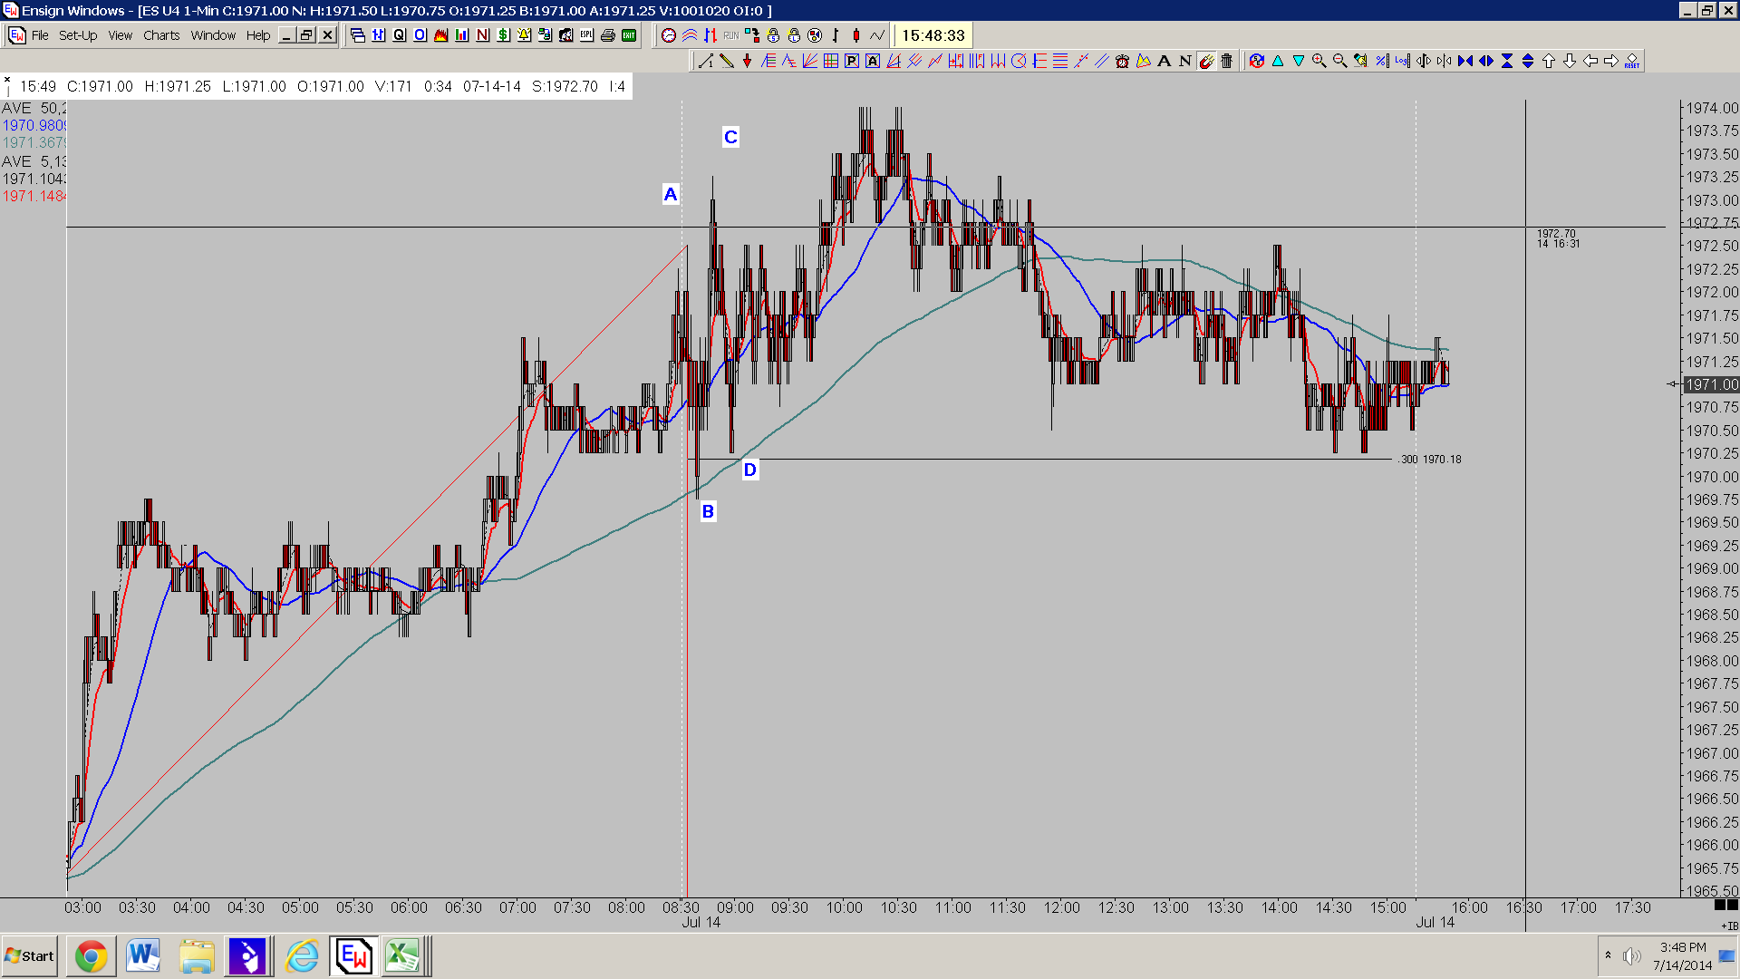This screenshot has width=1740, height=979.
Task: Open the Set-Up menu
Action: 78,35
